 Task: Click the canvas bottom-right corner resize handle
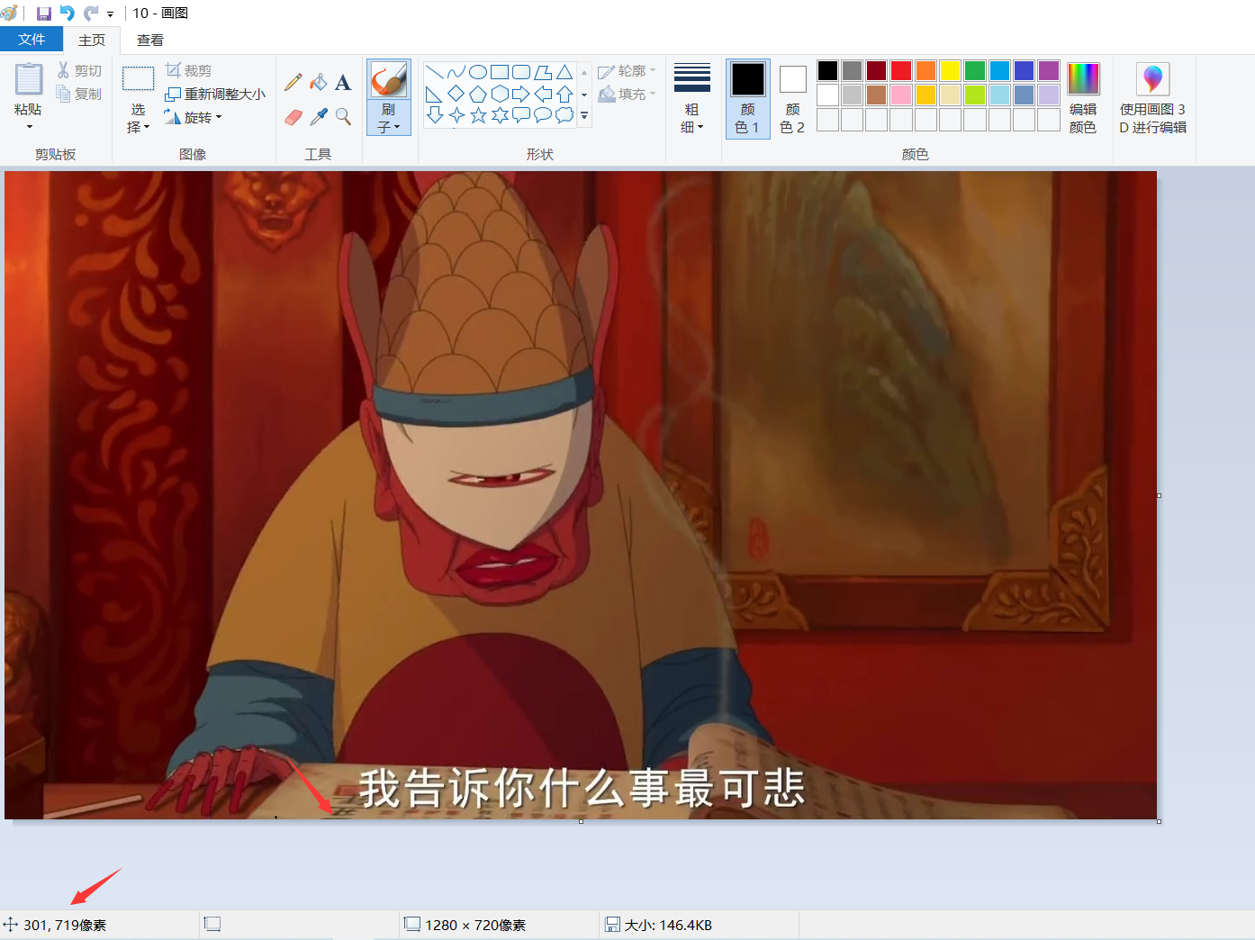1159,821
